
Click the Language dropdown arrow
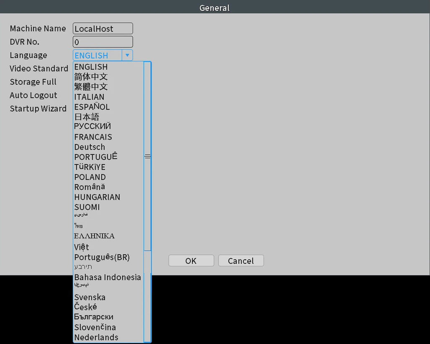[127, 55]
